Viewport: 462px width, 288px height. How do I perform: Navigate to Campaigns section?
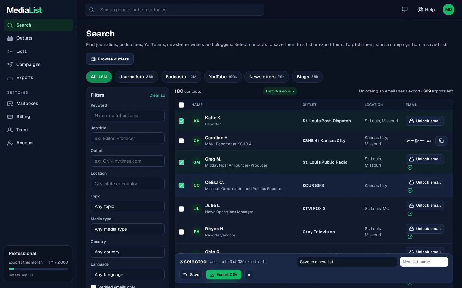point(38,64)
